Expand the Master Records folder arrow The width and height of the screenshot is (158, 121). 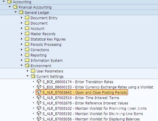coord(21,33)
